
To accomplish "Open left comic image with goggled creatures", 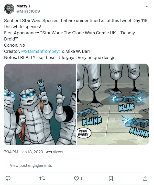I will click(x=40, y=104).
